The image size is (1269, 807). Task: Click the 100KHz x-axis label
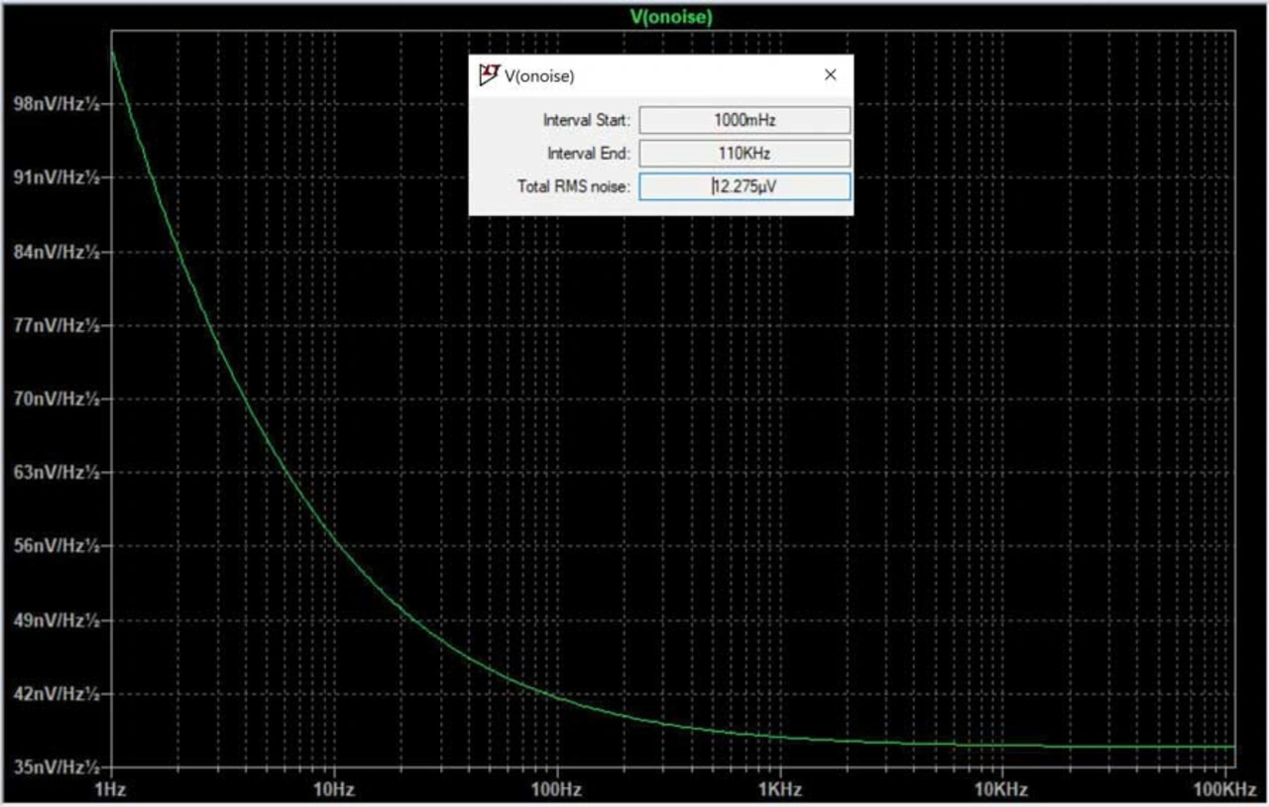pyautogui.click(x=1224, y=789)
